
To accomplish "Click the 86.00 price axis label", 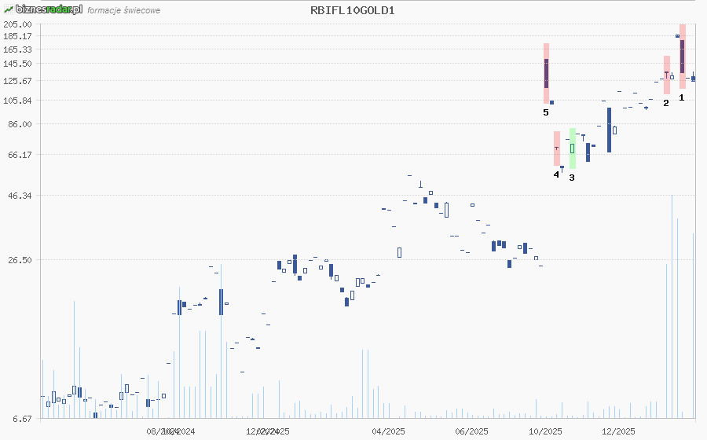I will click(x=20, y=124).
